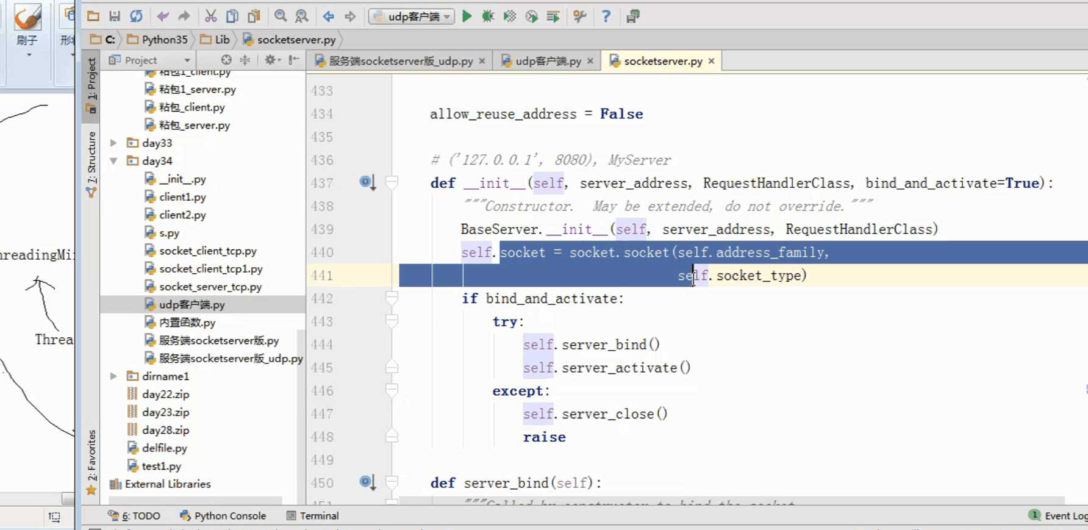
Task: Select the brush tool in Paint window
Action: click(x=27, y=17)
